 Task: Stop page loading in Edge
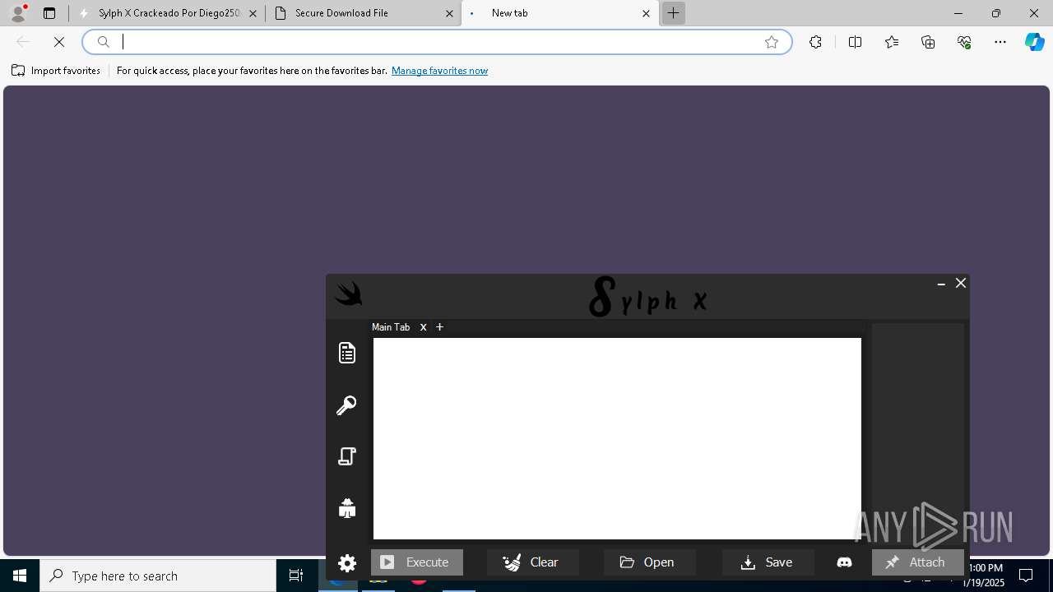point(59,42)
